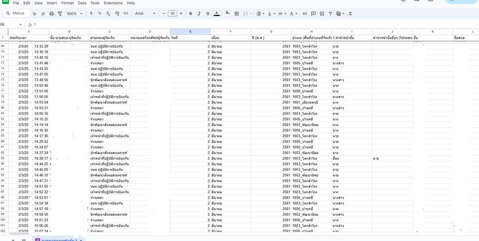Click the Insert link icon
Viewport: 479px width, 241px height.
pyautogui.click(x=305, y=14)
